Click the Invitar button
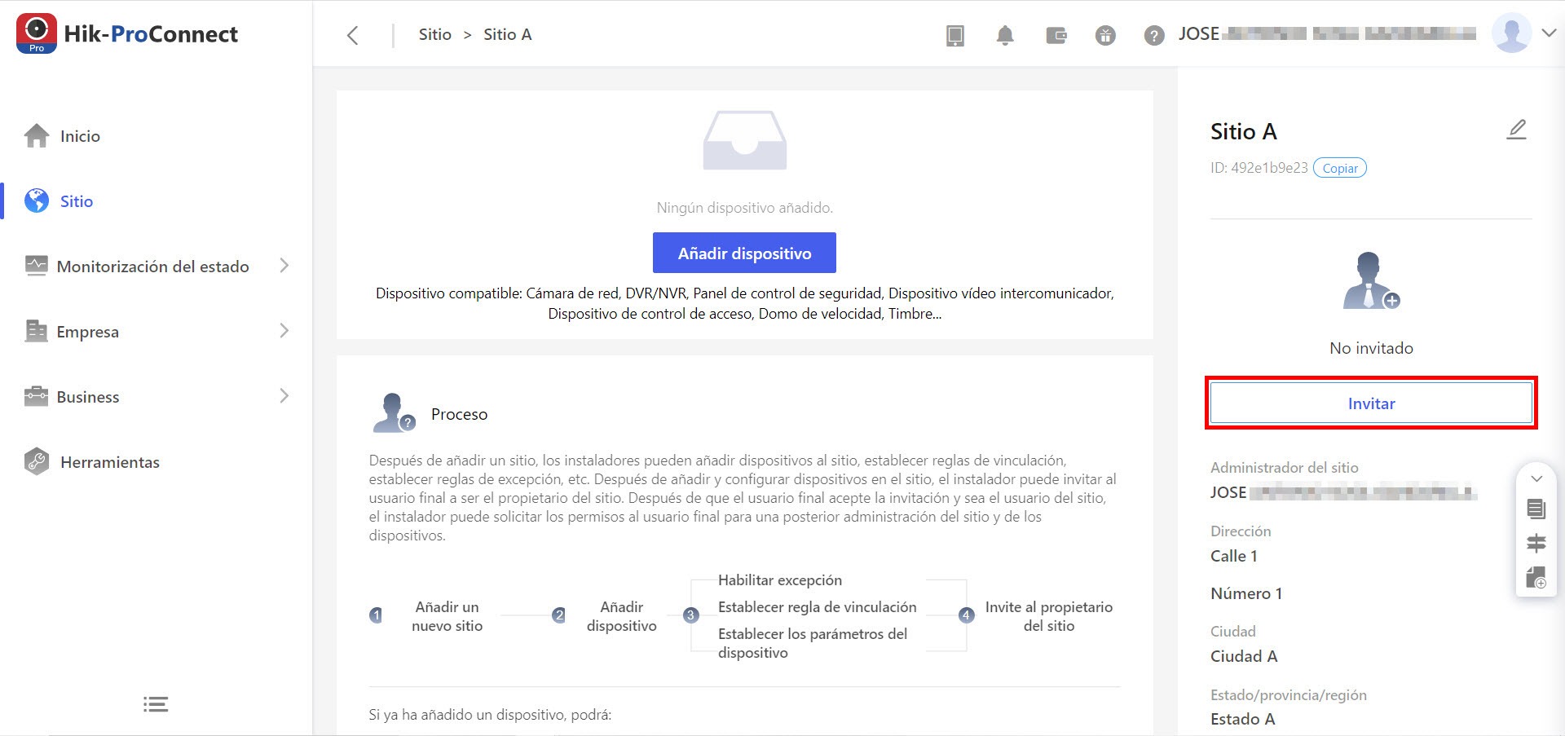 1371,403
